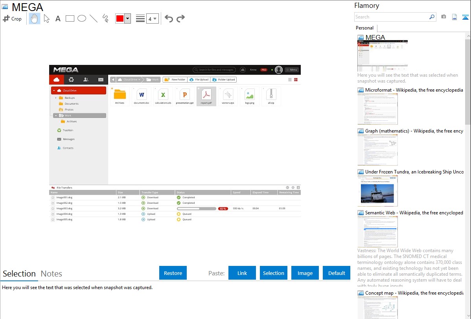Collapse the Cloud Drive tree in the snapshot
This screenshot has width=471, height=319.
click(54, 90)
